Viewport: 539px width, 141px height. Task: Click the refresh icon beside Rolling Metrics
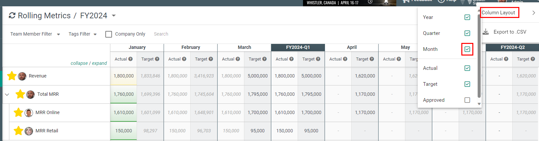click(x=12, y=16)
